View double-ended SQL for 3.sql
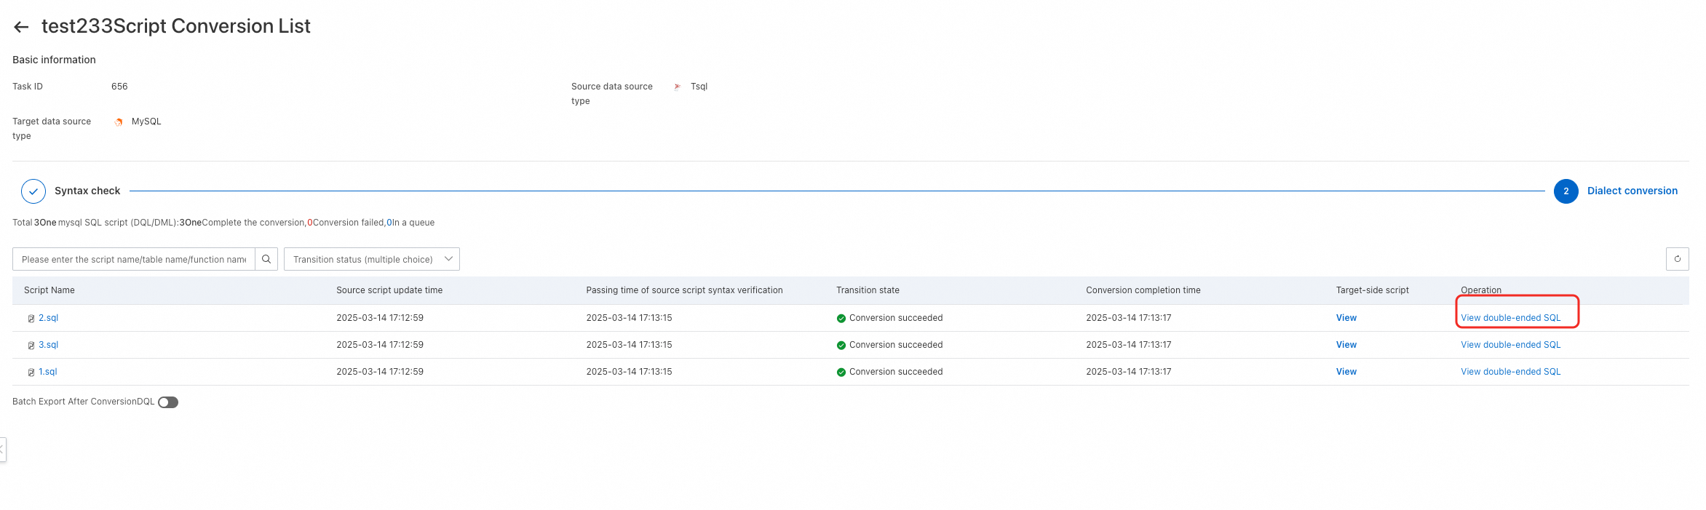This screenshot has width=1706, height=510. tap(1510, 345)
